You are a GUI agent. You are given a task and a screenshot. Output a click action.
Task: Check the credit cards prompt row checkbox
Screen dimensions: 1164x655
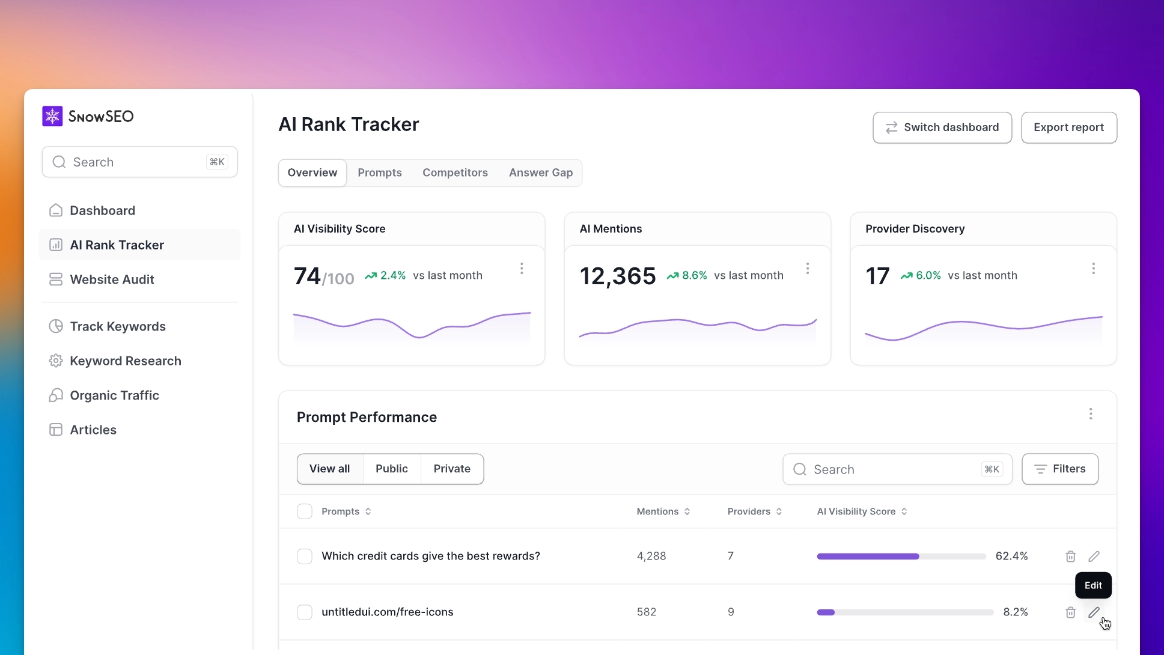pos(305,556)
